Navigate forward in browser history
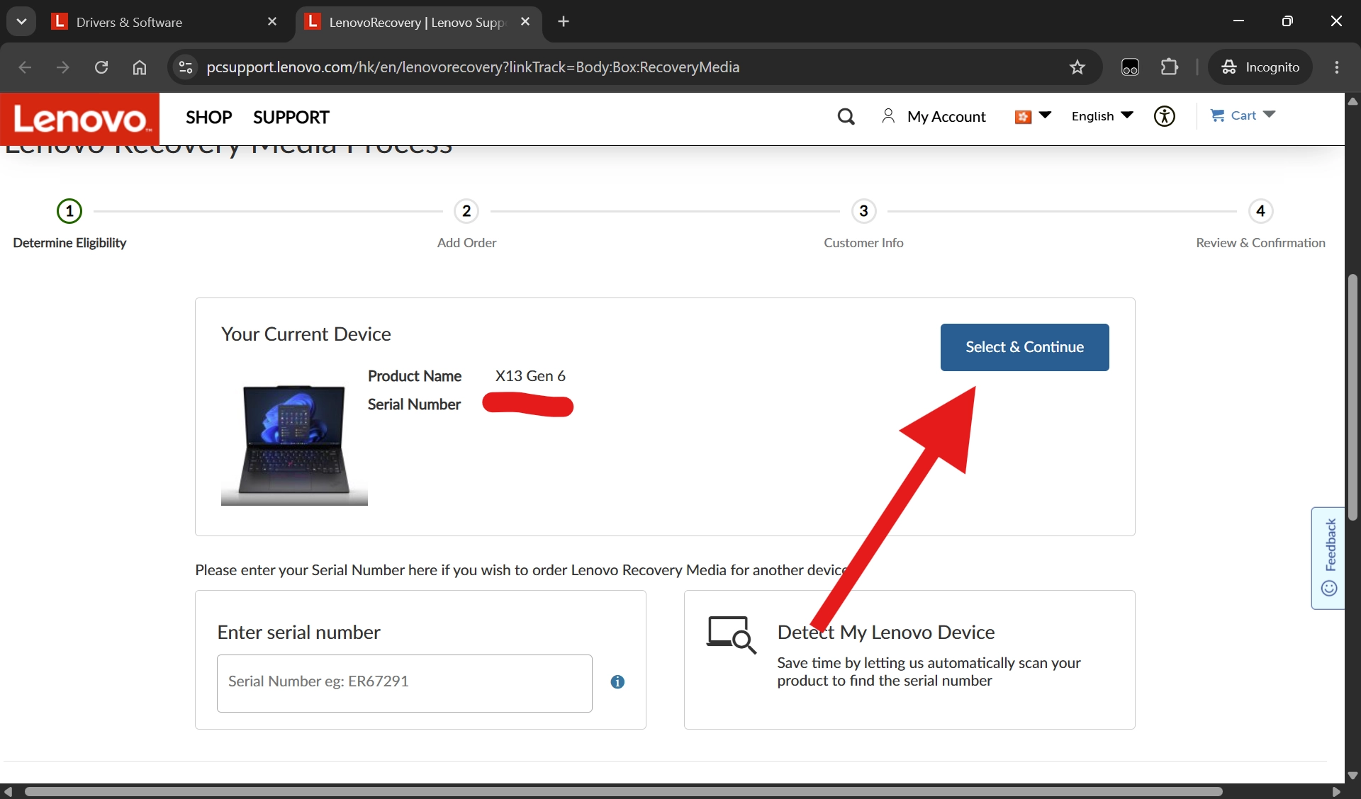1361x799 pixels. 63,67
